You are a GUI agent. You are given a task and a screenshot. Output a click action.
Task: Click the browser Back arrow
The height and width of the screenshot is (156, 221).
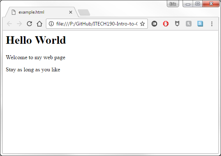[x=9, y=24]
